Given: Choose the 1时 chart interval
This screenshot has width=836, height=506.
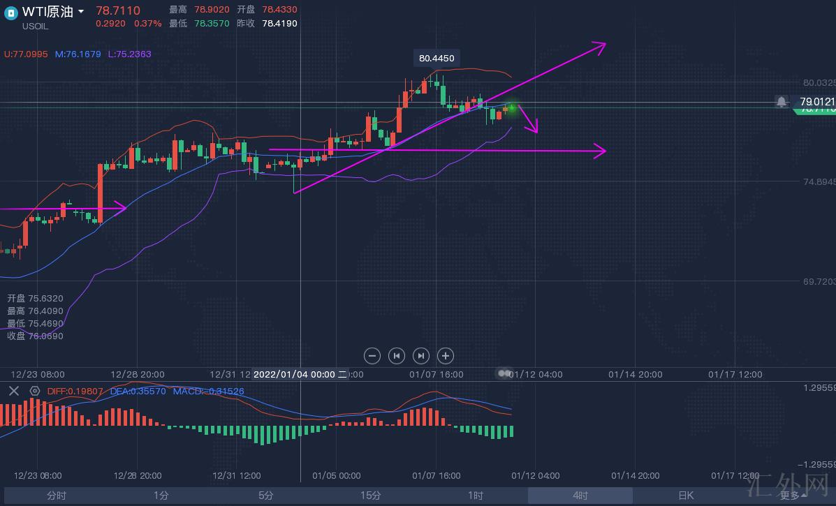Looking at the screenshot, I should 476,496.
